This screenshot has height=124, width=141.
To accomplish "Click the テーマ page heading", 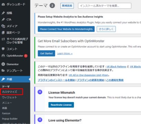I will click(41, 6).
